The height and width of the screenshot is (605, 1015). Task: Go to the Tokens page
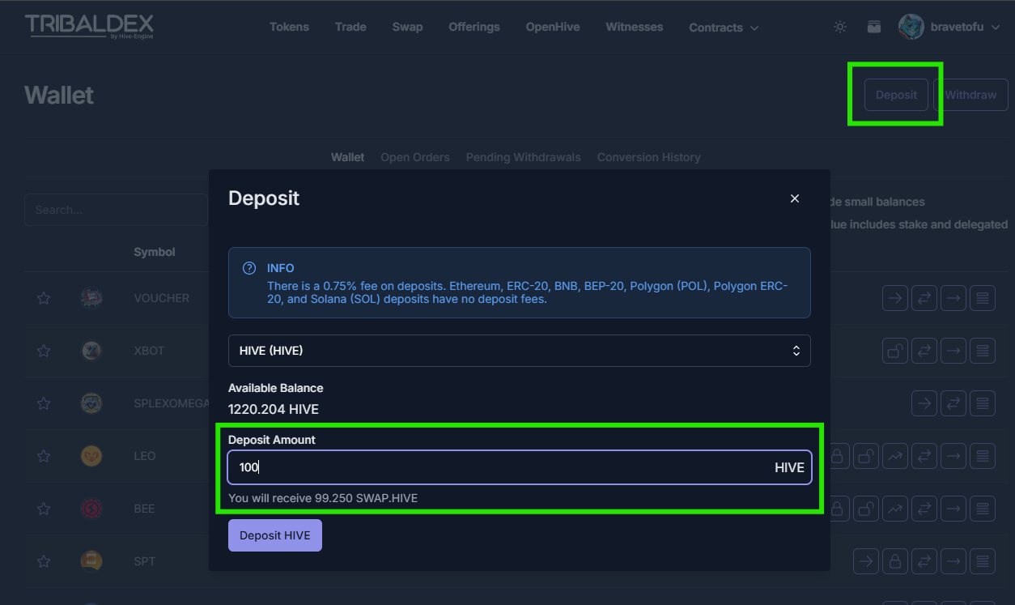[289, 27]
